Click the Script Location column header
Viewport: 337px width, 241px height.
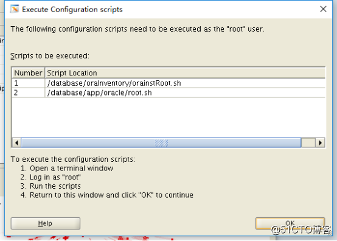coord(185,73)
